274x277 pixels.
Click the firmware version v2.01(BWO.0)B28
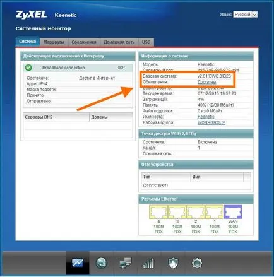(x=214, y=76)
